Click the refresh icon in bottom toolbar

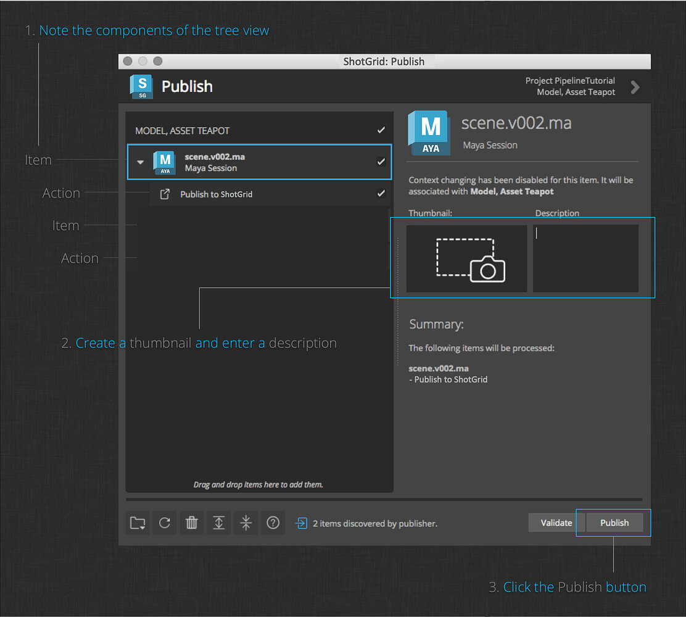(165, 523)
